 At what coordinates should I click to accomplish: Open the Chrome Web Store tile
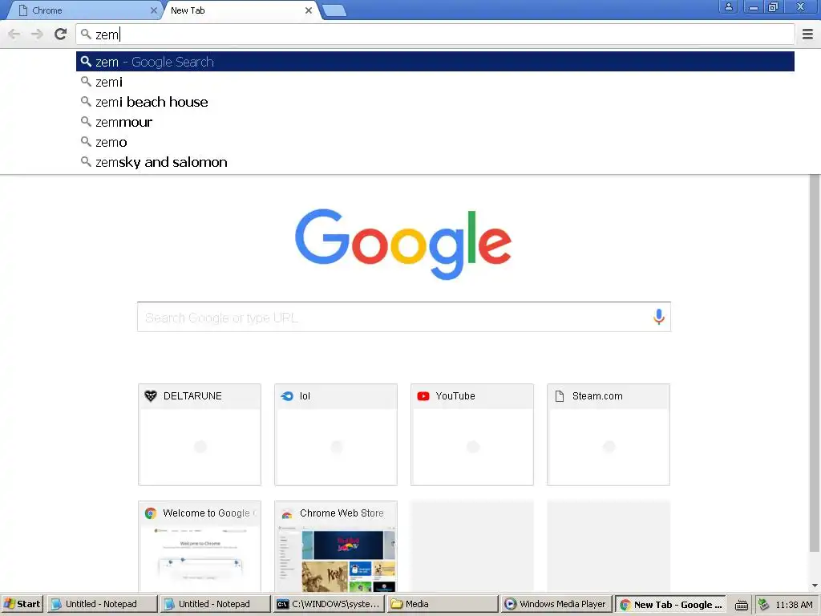click(x=336, y=546)
